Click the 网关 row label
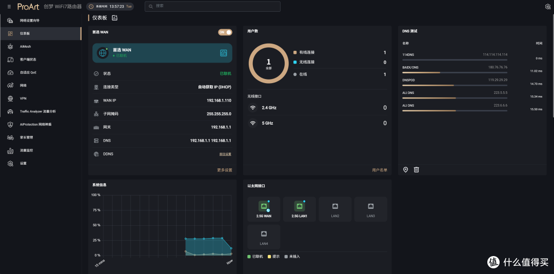This screenshot has width=554, height=274. point(107,127)
